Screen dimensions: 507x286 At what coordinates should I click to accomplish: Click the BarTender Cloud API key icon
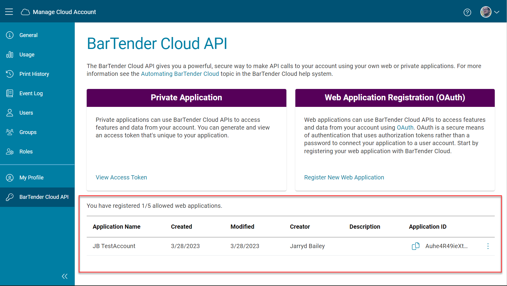[10, 197]
